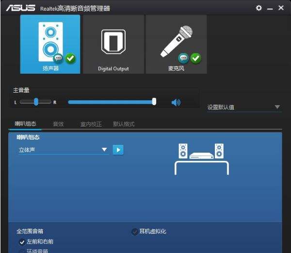
Task: Open settings via the gear icon
Action: 259,8
